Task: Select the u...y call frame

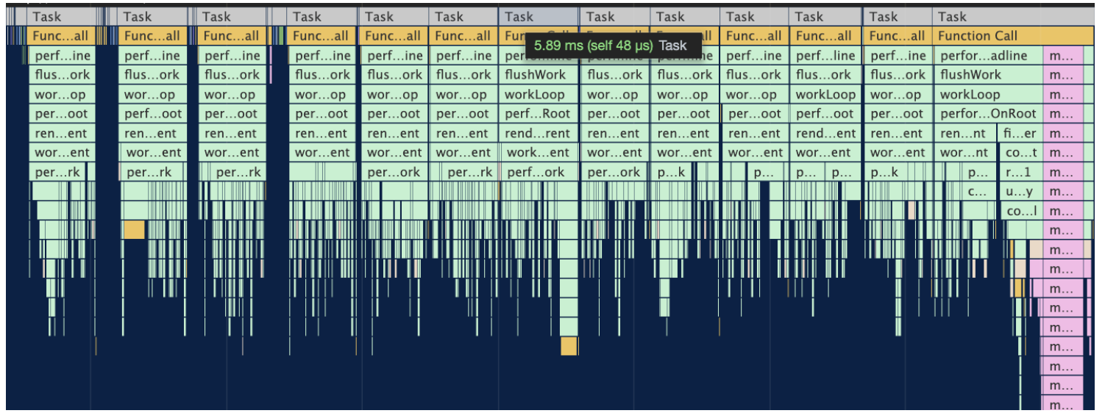Action: 1020,193
